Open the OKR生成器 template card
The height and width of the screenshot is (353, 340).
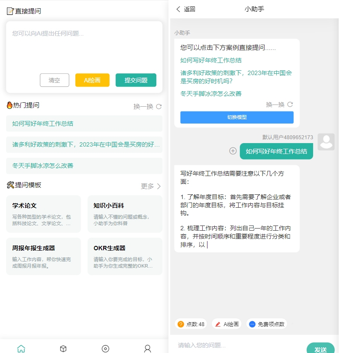(125, 256)
